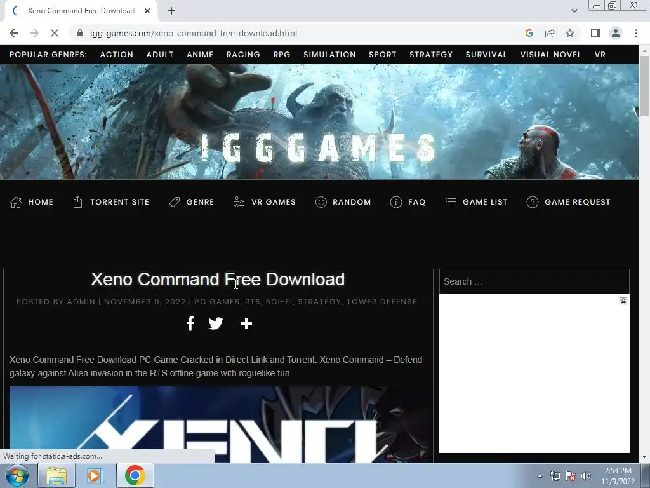
Task: Click the IGG GAMES banner logo
Action: pos(319,147)
